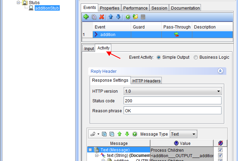The width and height of the screenshot is (238, 161).
Task: Toggle checkbox in text (String) row
Action: tap(220, 156)
